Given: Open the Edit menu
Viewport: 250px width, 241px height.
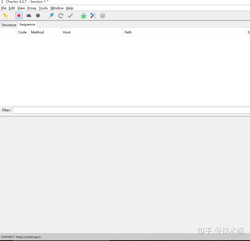Looking at the screenshot, I should click(12, 8).
